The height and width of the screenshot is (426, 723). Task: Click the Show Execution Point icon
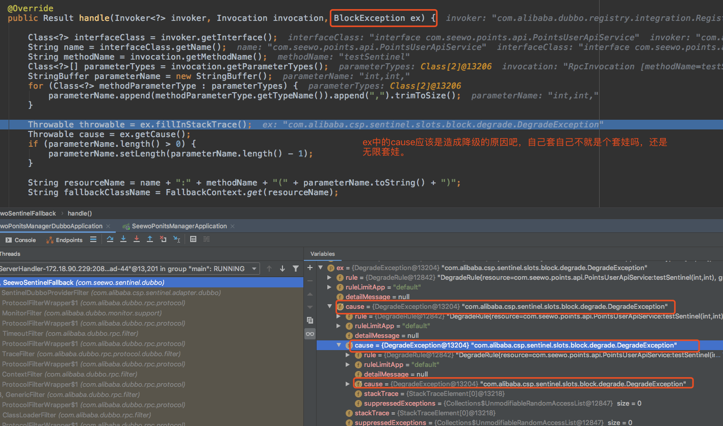pyautogui.click(x=93, y=239)
